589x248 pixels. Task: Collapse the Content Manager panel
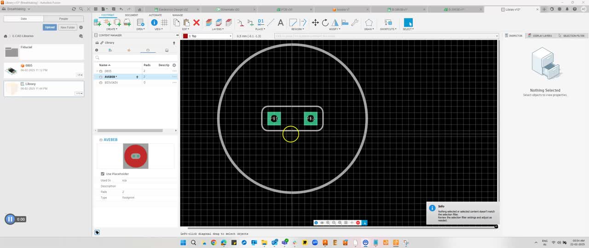tap(177, 35)
